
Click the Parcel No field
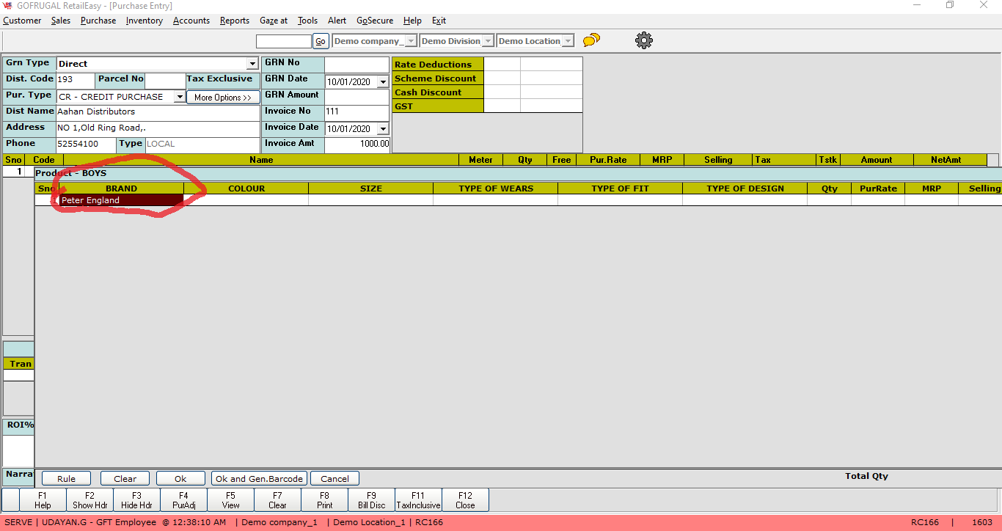point(165,80)
